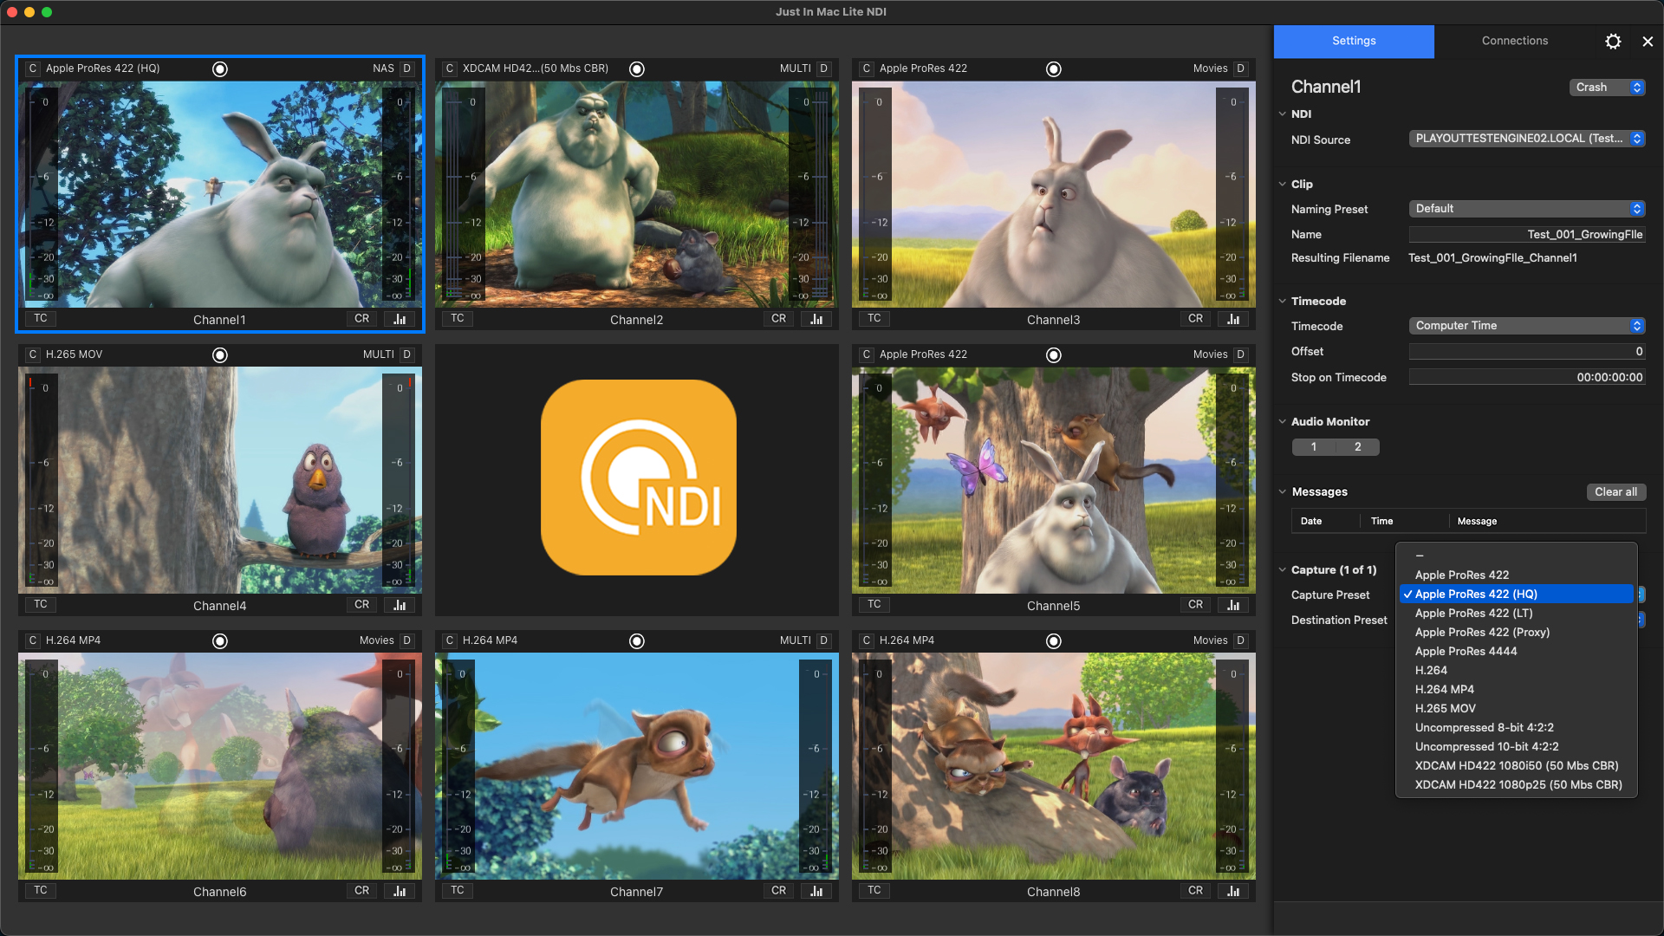Click the D icon on Channel3 header
This screenshot has height=936, width=1664.
[1240, 68]
